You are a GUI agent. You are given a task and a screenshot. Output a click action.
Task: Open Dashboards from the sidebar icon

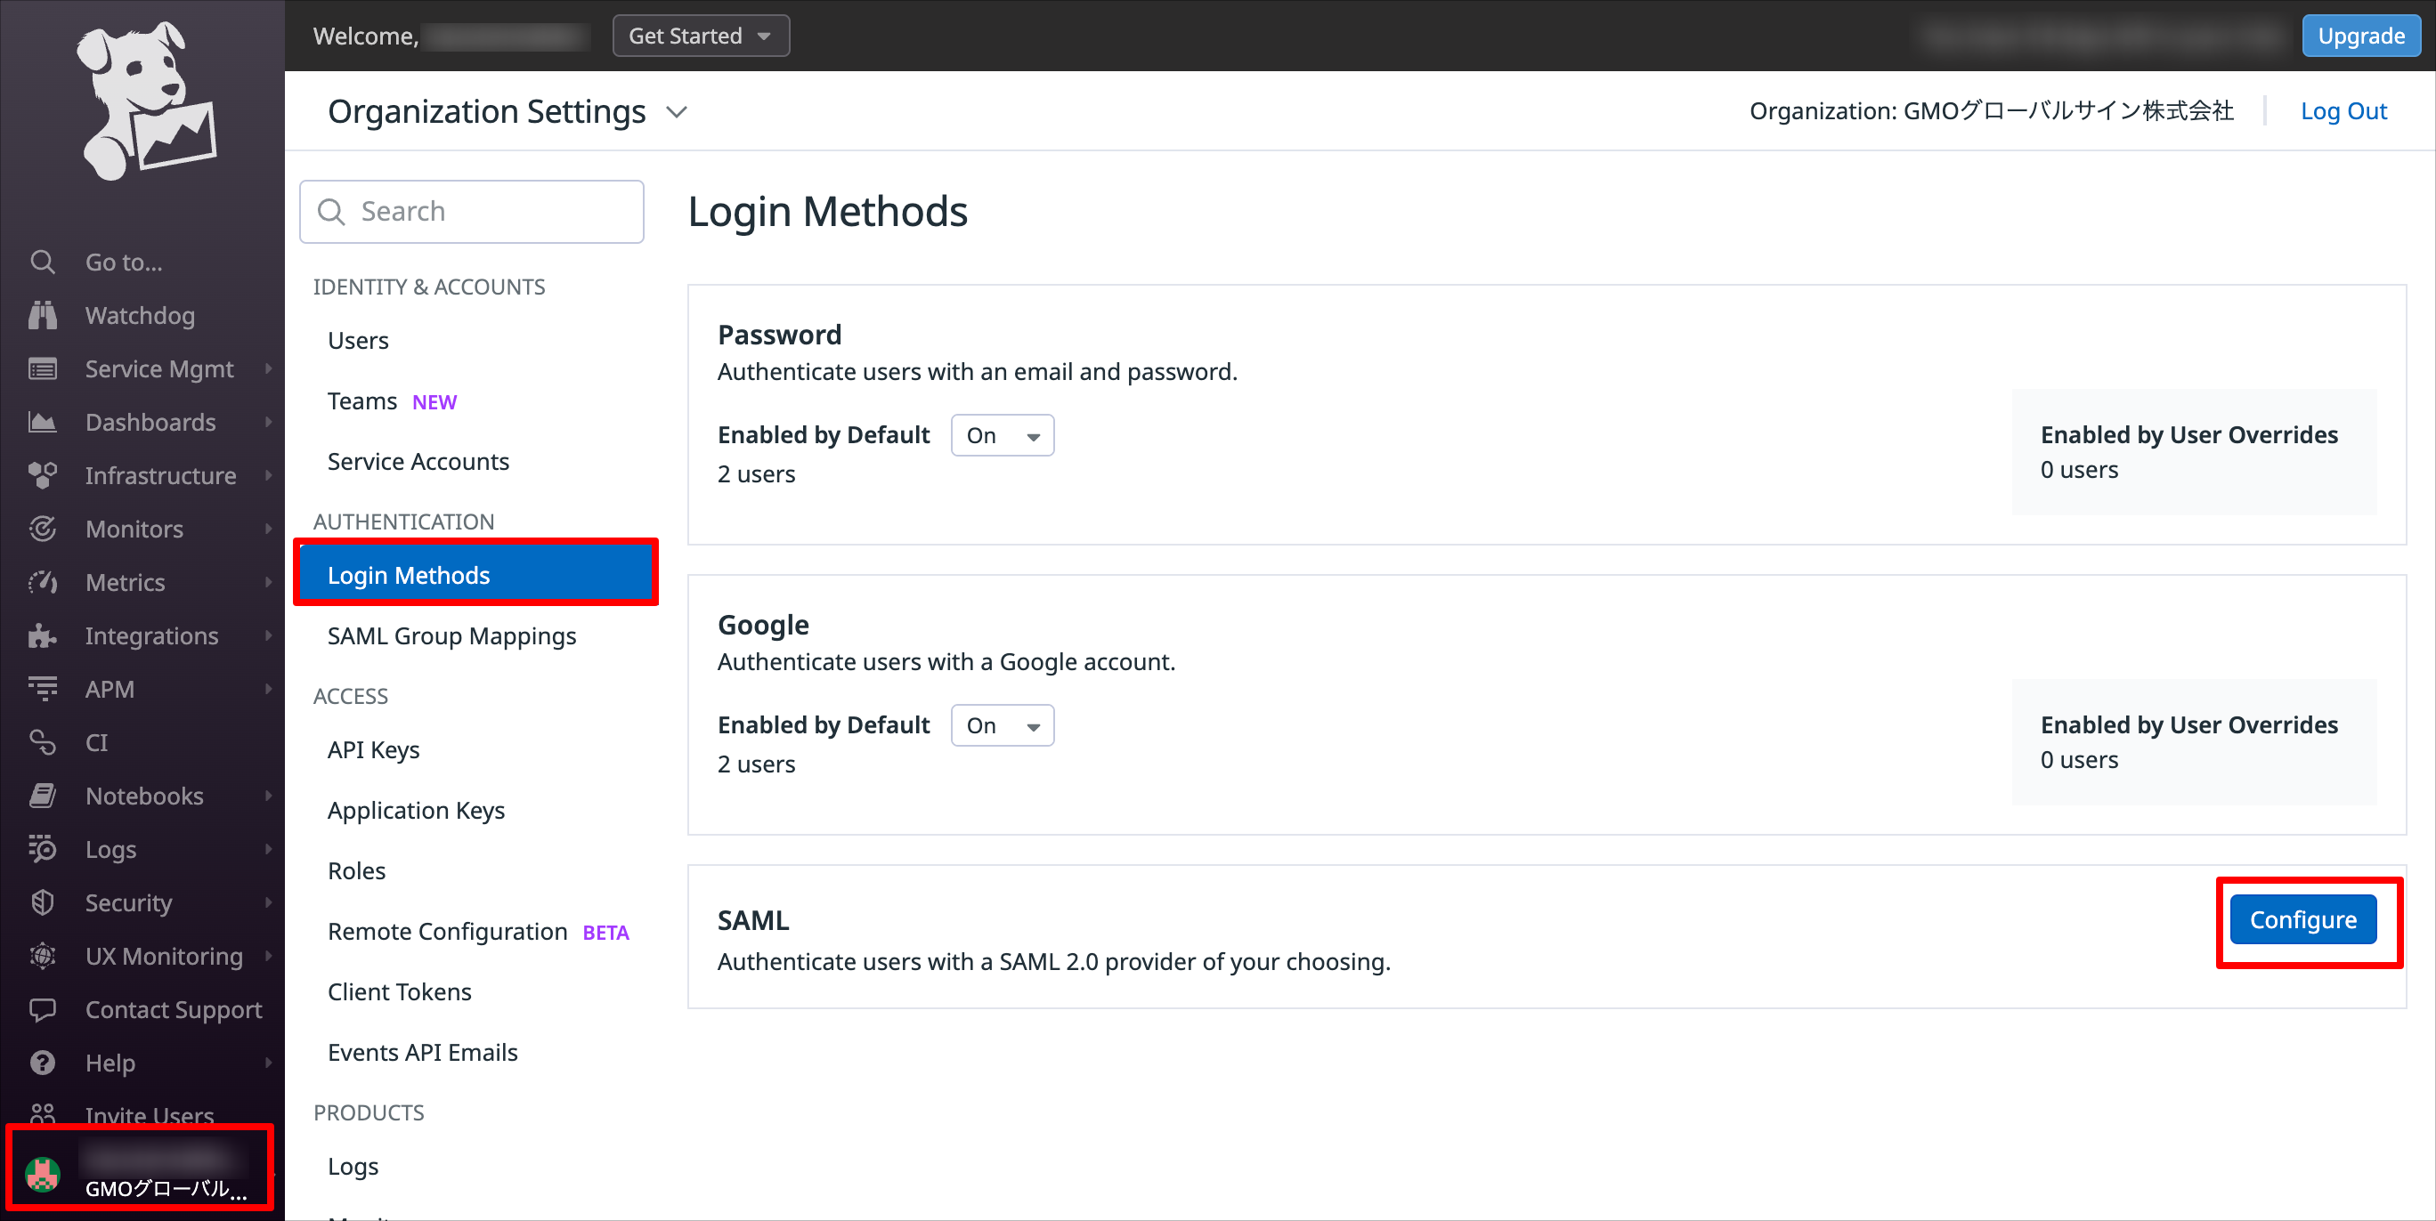point(43,422)
